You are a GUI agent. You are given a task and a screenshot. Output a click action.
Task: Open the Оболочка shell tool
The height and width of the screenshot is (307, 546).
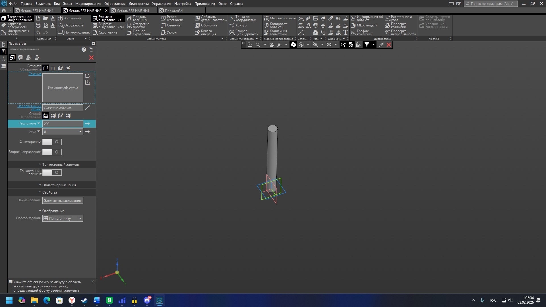206,25
